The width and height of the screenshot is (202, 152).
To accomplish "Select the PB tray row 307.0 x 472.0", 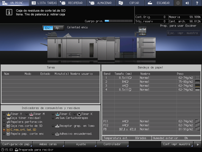I will tap(151, 129).
